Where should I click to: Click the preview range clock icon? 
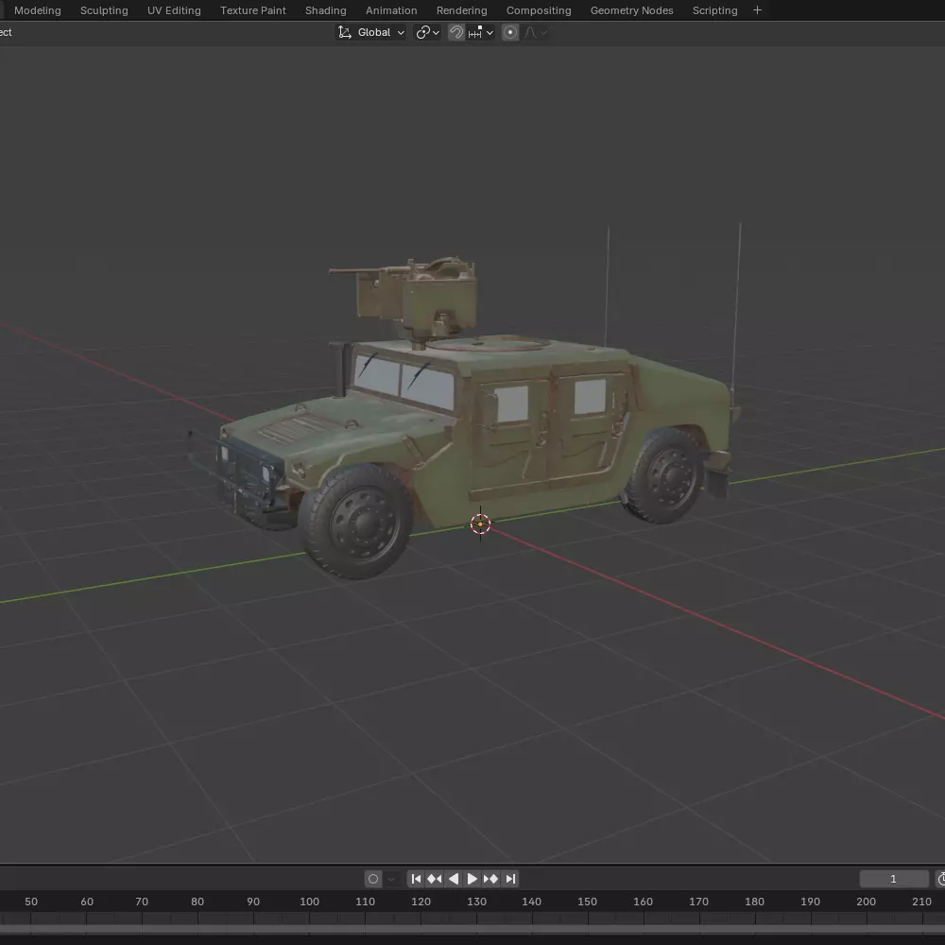[940, 879]
